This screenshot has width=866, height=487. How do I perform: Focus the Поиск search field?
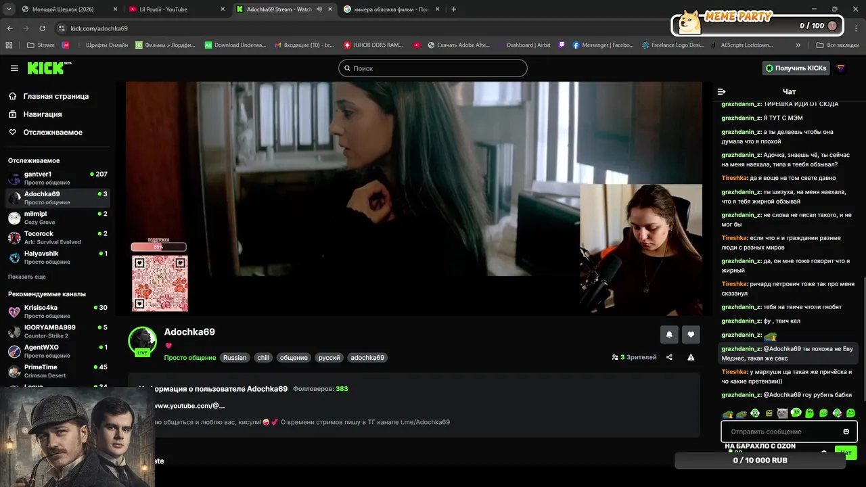[x=432, y=68]
